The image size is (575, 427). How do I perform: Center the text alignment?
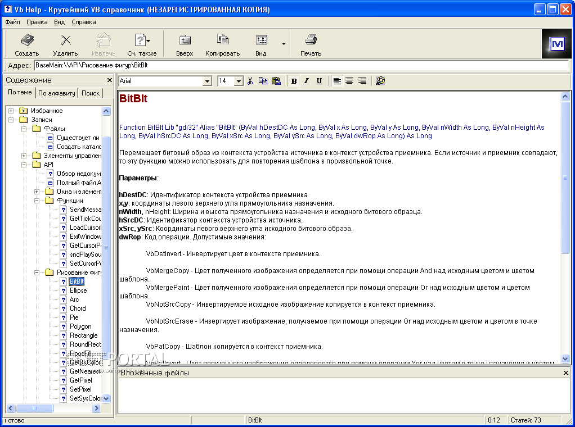pos(349,81)
